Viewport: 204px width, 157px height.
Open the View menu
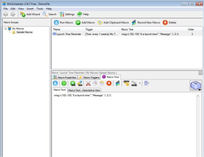21,8
